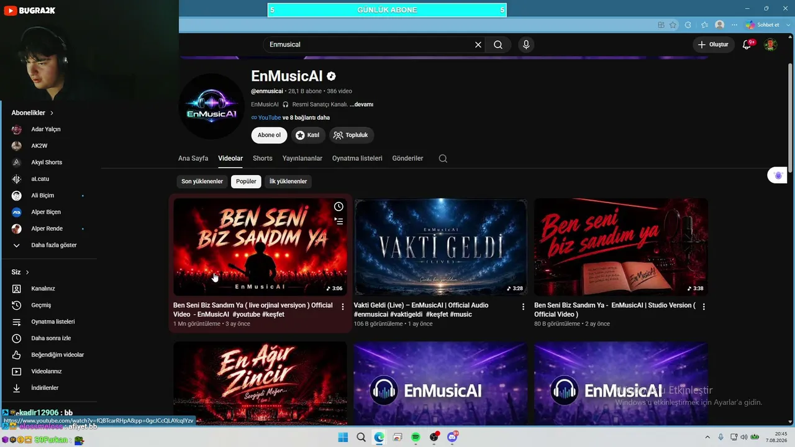Switch to the Ana Sayfa tab
Screen dimensions: 795x447
[x=193, y=158]
